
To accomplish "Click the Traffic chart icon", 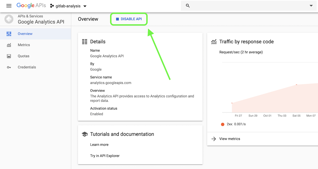I will point(214,41).
